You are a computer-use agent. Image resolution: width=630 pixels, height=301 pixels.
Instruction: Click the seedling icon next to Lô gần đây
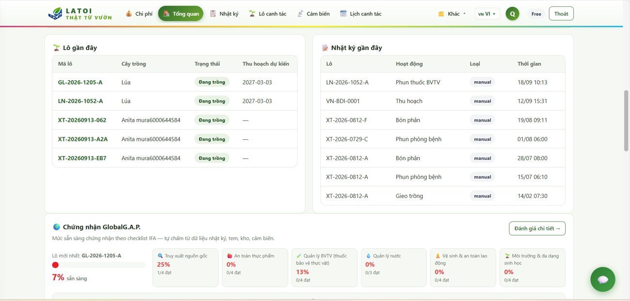(x=56, y=48)
